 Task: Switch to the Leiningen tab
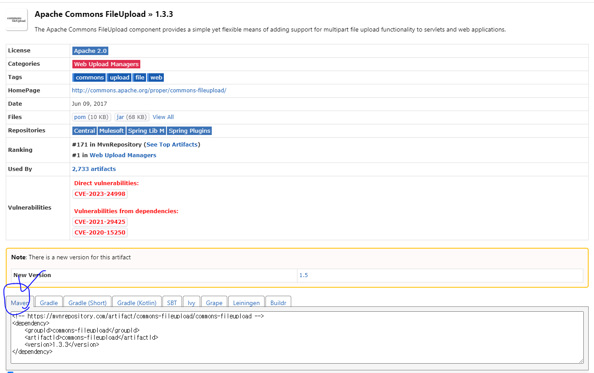[x=246, y=303]
